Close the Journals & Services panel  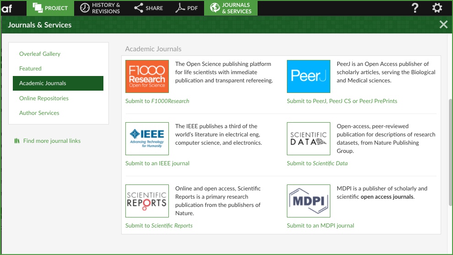point(443,25)
